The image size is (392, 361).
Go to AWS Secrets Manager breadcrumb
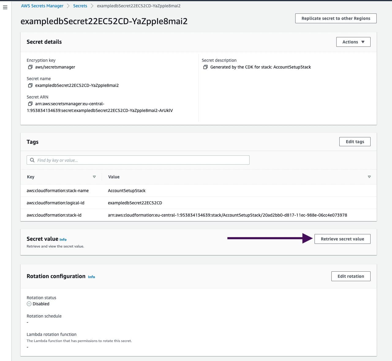42,6
